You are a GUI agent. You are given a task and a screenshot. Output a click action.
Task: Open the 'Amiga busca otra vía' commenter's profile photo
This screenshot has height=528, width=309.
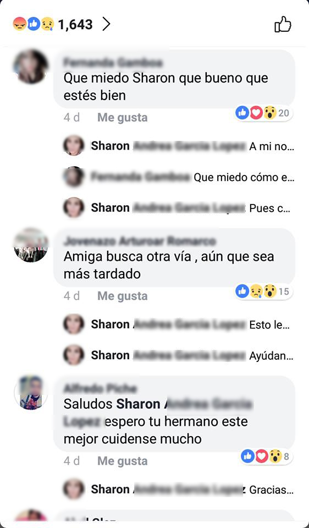pyautogui.click(x=31, y=245)
